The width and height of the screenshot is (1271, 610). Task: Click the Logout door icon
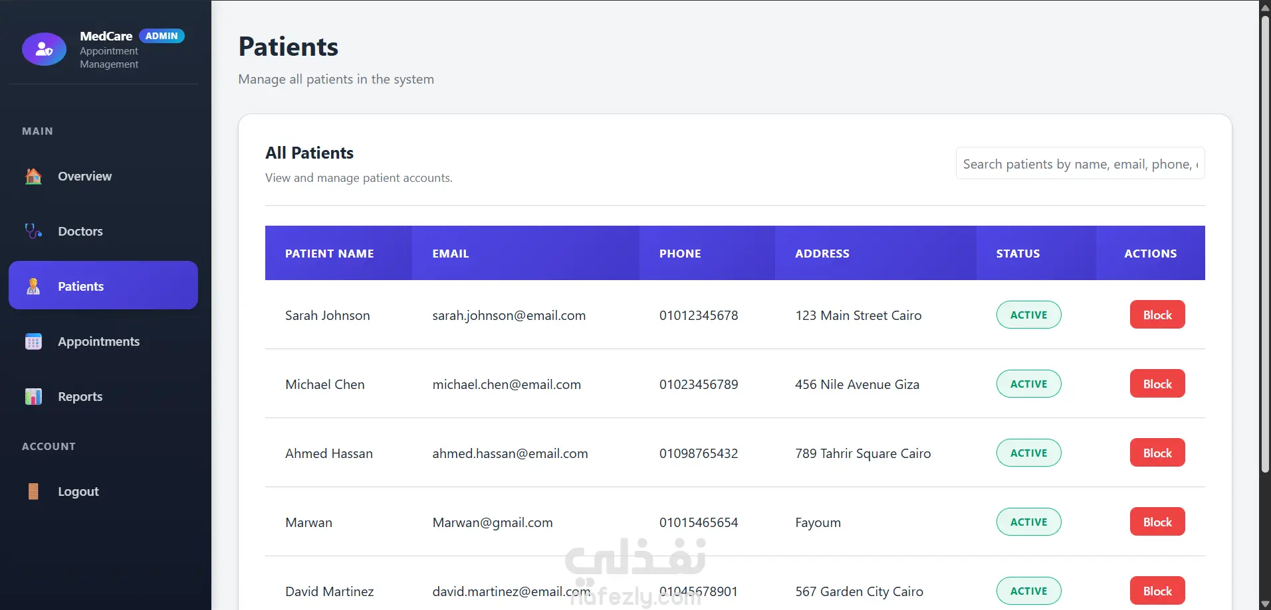[x=33, y=492]
